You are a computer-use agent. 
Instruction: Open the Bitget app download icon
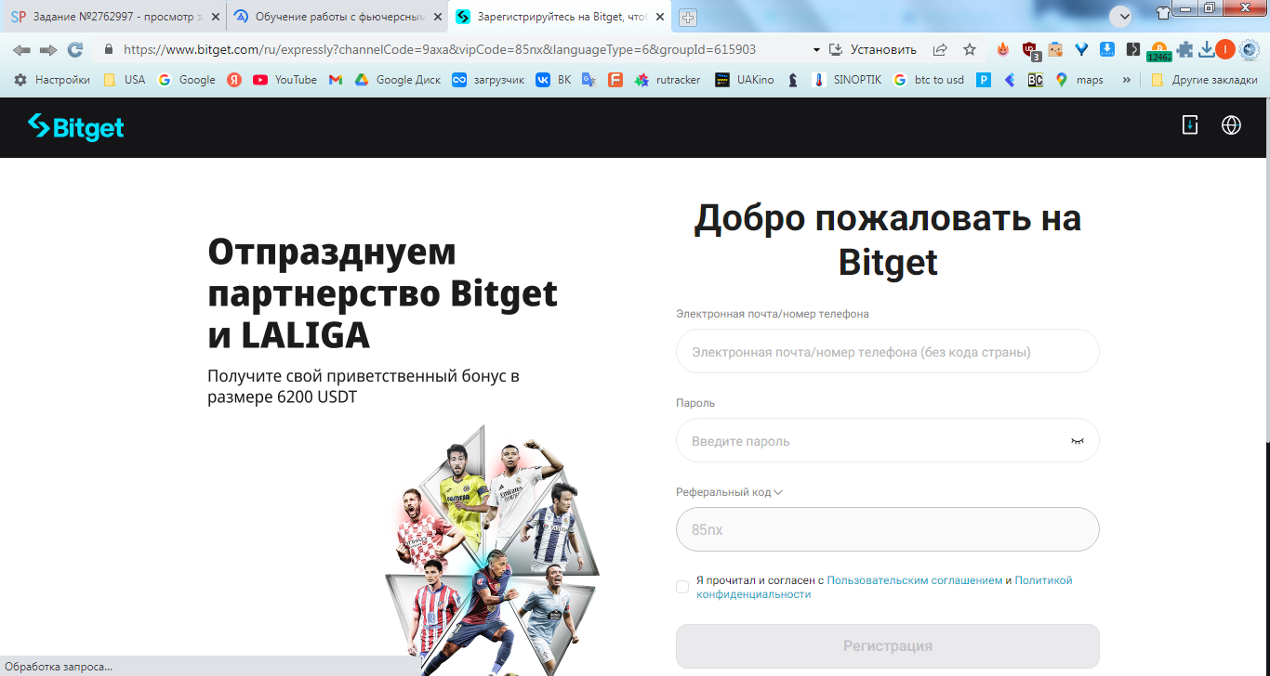coord(1189,125)
